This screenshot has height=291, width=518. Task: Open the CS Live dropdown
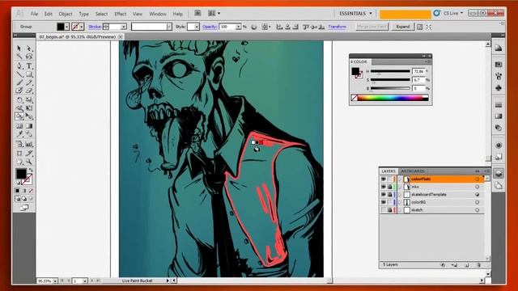click(x=453, y=13)
